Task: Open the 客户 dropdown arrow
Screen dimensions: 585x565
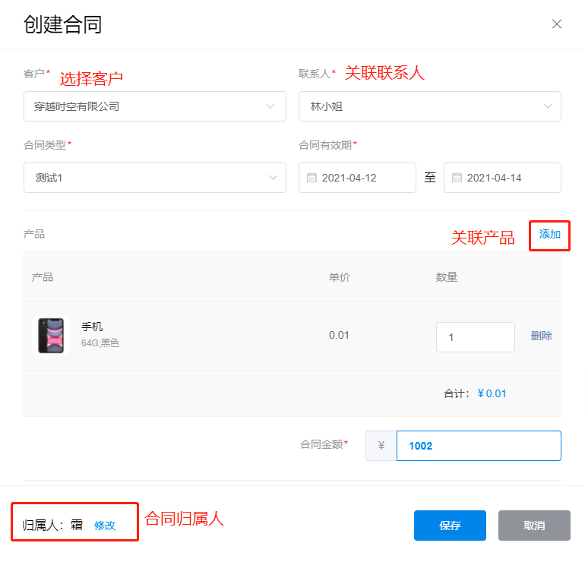Action: [270, 106]
